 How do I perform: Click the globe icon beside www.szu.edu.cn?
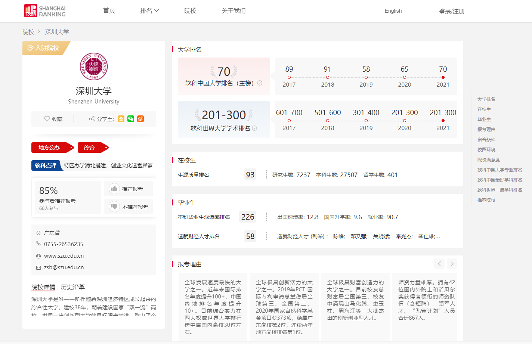38,256
